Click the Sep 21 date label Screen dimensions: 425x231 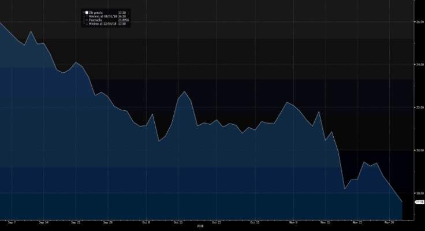point(76,222)
